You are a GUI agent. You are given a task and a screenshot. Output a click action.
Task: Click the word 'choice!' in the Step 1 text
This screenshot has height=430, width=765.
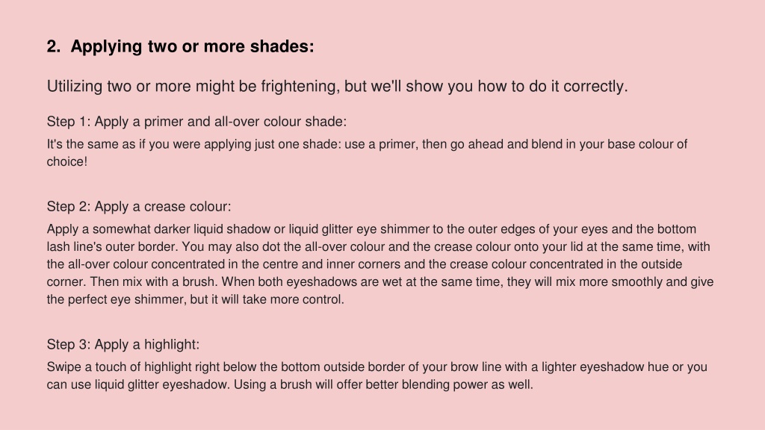(x=66, y=161)
